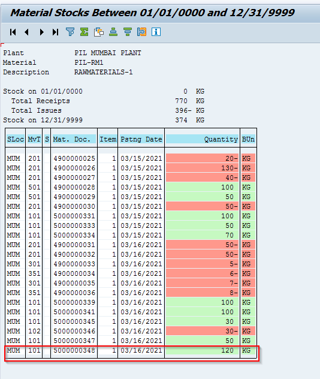Open material document 5000000348
This screenshot has width=320, height=379.
[74, 350]
